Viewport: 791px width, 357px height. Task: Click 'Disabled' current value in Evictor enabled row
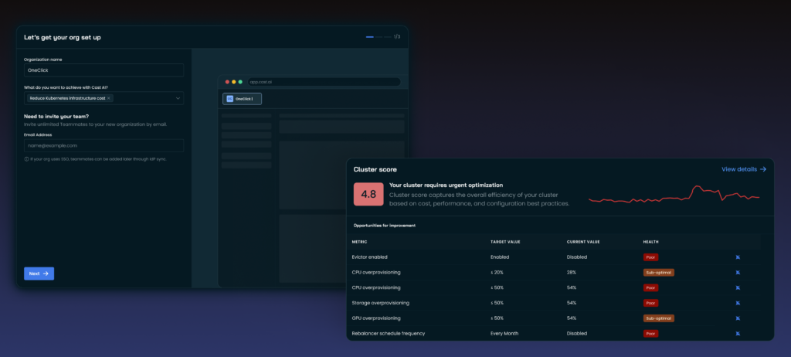tap(576, 257)
